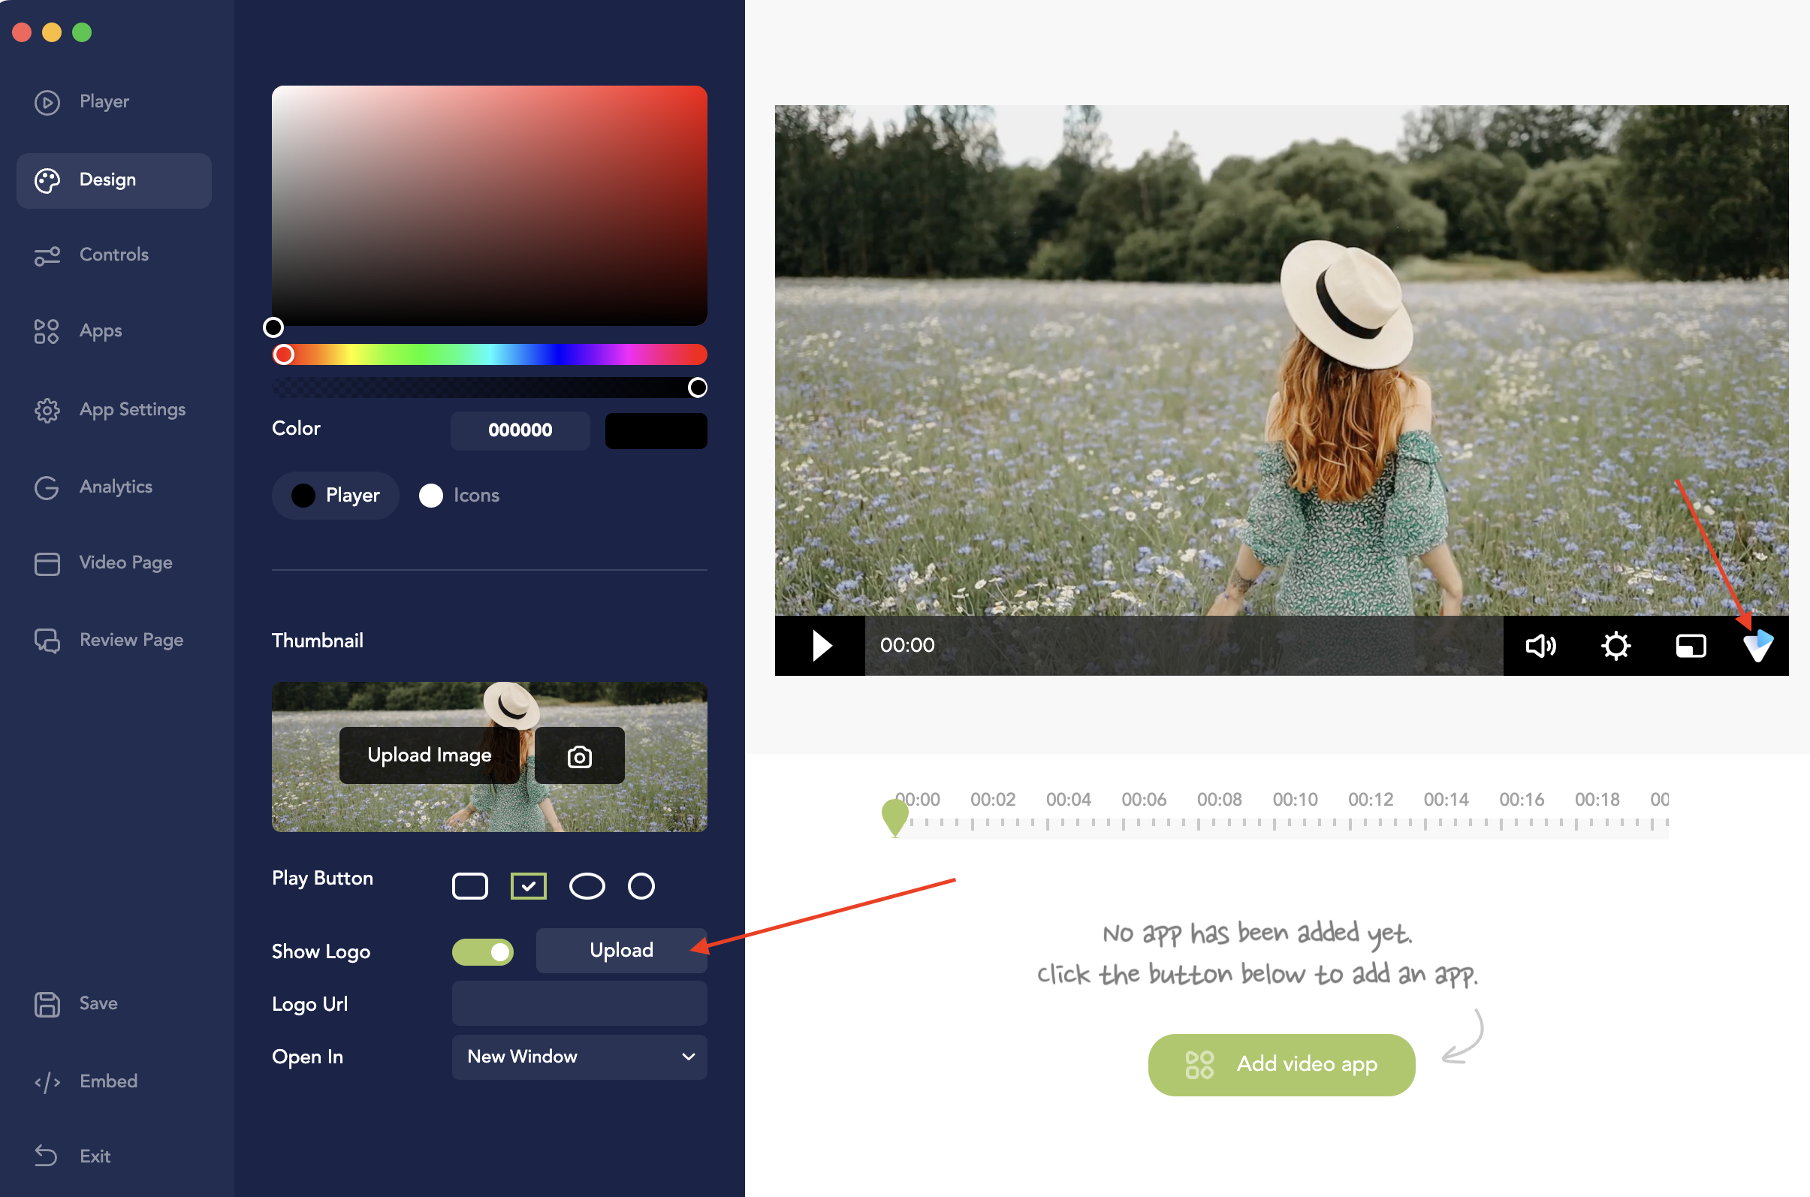Open the Analytics section
This screenshot has height=1197, width=1810.
click(x=113, y=487)
